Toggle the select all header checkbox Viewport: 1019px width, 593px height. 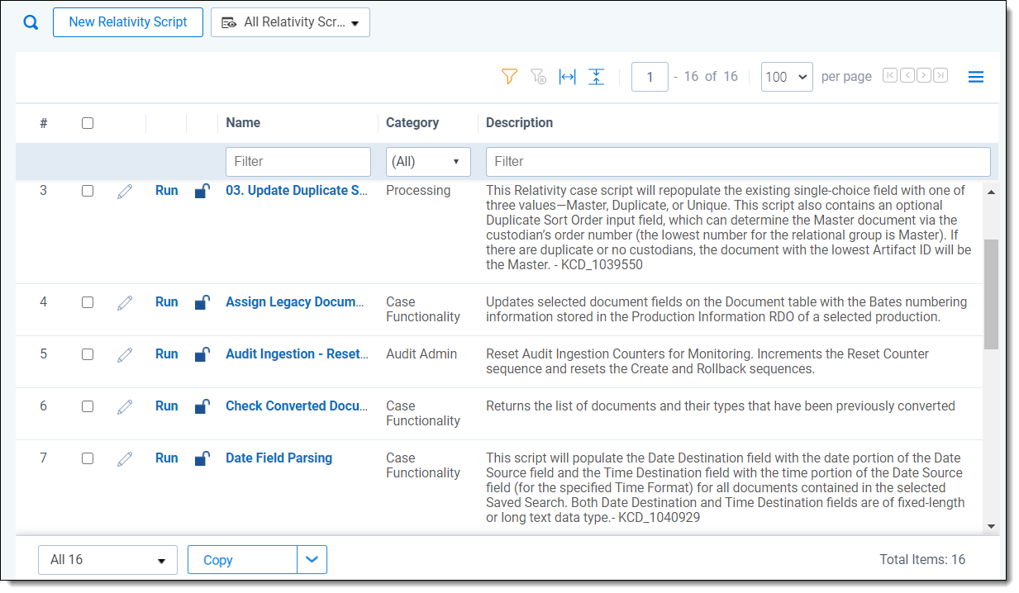(x=88, y=123)
